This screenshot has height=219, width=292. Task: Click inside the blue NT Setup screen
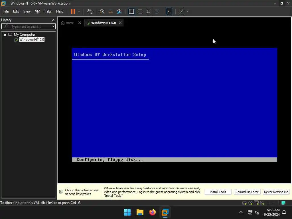tap(175, 105)
